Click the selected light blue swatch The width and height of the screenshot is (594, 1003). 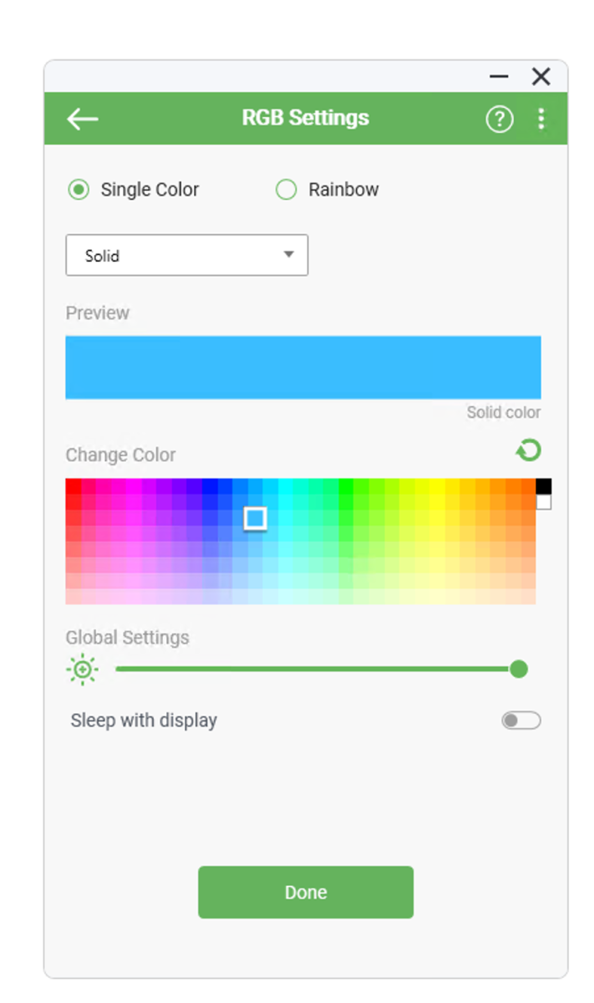point(256,518)
